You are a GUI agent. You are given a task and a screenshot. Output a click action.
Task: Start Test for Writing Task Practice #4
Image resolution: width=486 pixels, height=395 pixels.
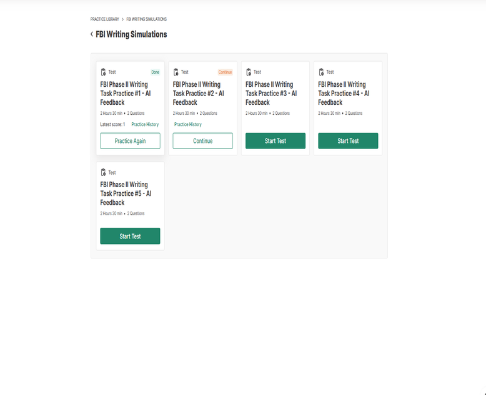tap(348, 141)
